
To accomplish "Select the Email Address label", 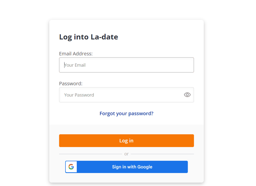I will click(76, 53).
